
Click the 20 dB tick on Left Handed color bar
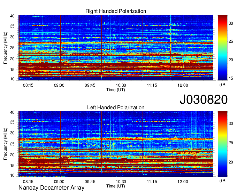tap(231, 162)
